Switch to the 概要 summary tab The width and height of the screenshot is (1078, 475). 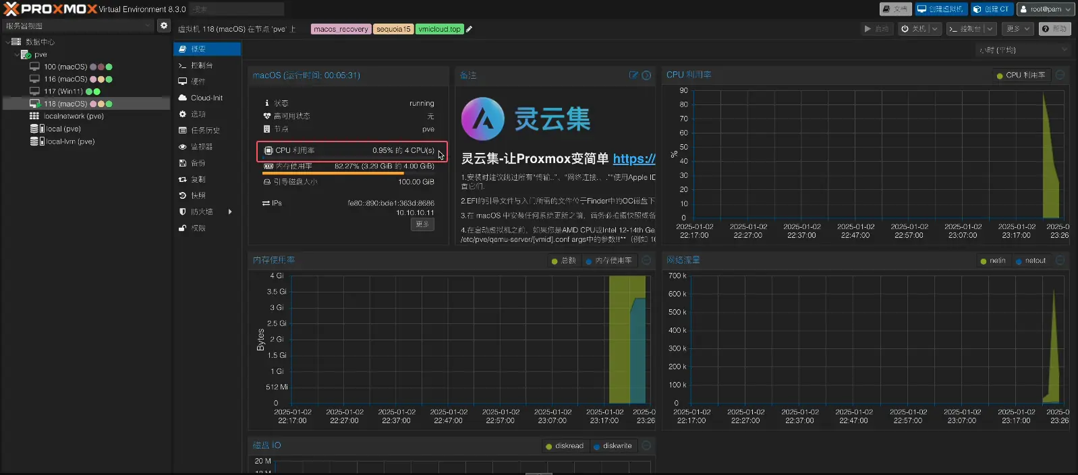207,49
